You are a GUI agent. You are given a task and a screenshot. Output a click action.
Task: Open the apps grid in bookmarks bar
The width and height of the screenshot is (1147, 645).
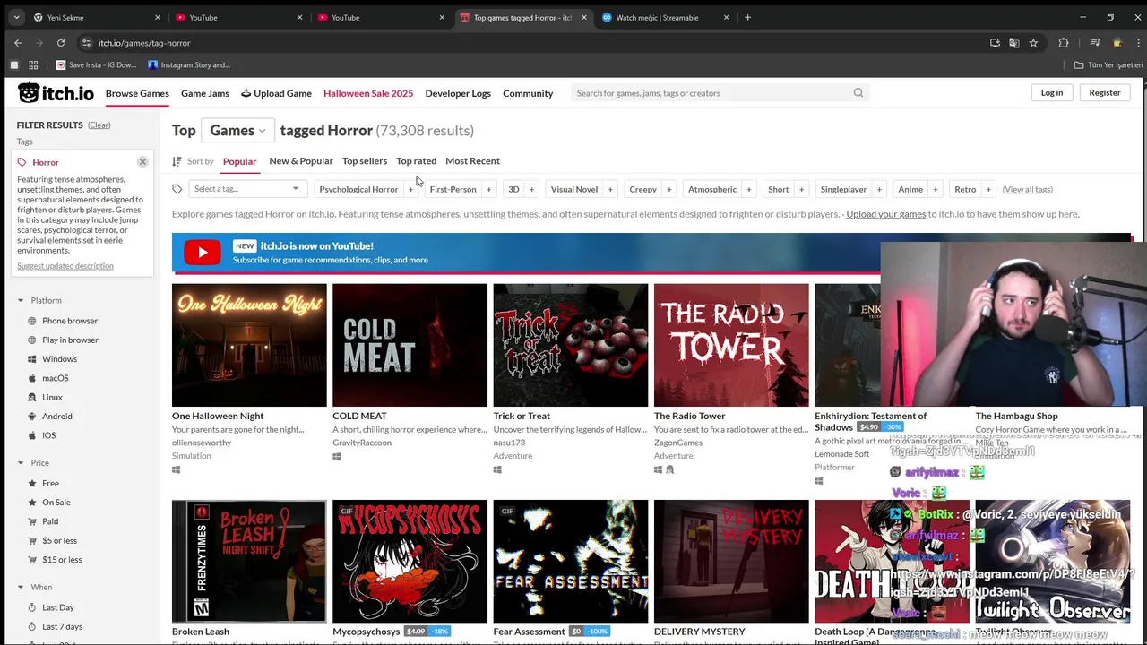click(x=33, y=64)
